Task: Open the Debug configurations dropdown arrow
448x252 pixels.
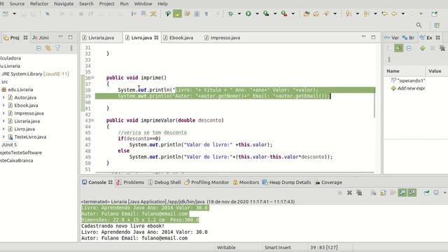Action: 239,13
